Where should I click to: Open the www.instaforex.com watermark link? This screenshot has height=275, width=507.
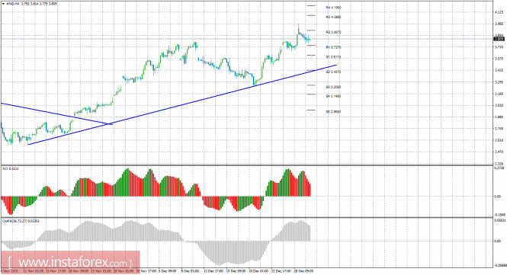70,261
